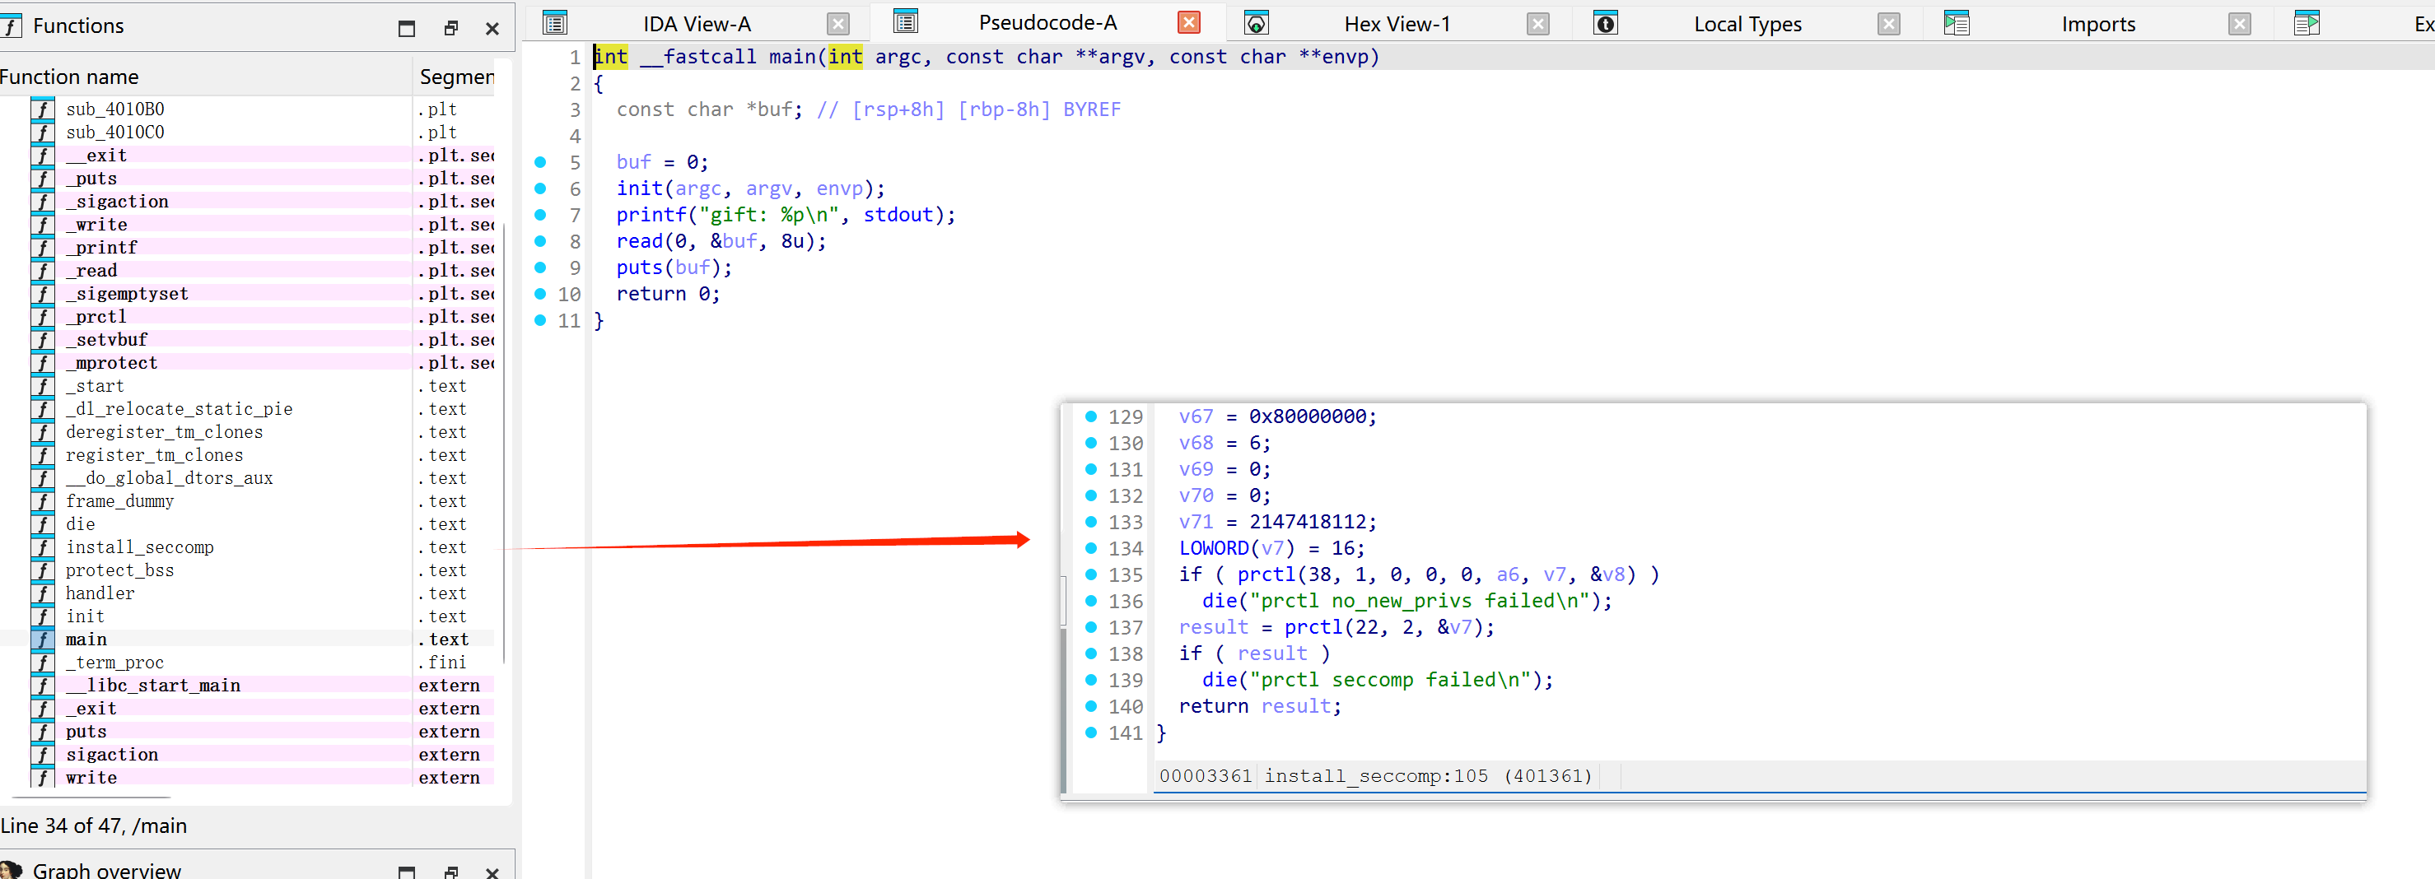Click the Graph overview panel icon
The image size is (2435, 879).
point(11,870)
